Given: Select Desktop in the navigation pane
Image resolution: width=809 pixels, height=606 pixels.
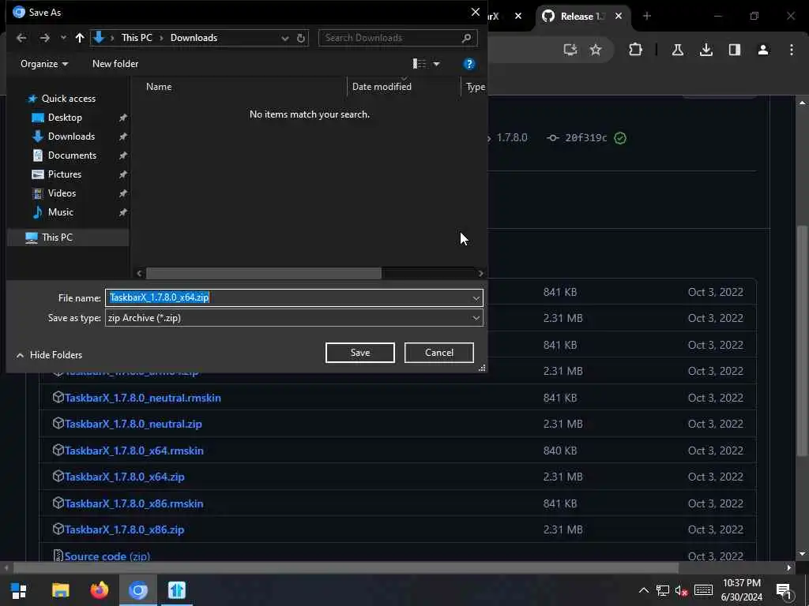Looking at the screenshot, I should click(x=65, y=118).
